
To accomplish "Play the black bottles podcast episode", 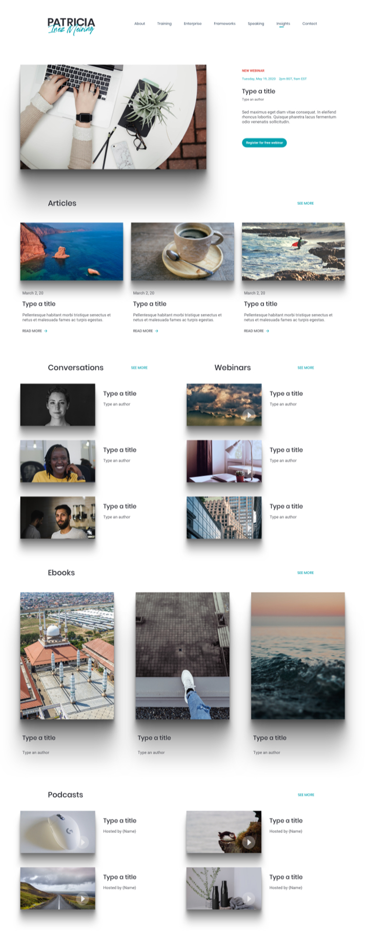I will [x=249, y=899].
